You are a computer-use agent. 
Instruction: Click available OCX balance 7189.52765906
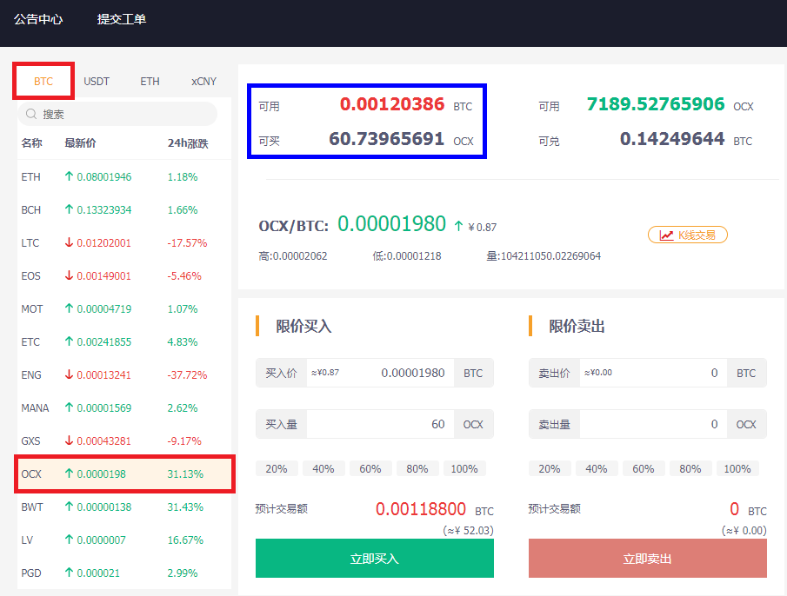tap(656, 104)
